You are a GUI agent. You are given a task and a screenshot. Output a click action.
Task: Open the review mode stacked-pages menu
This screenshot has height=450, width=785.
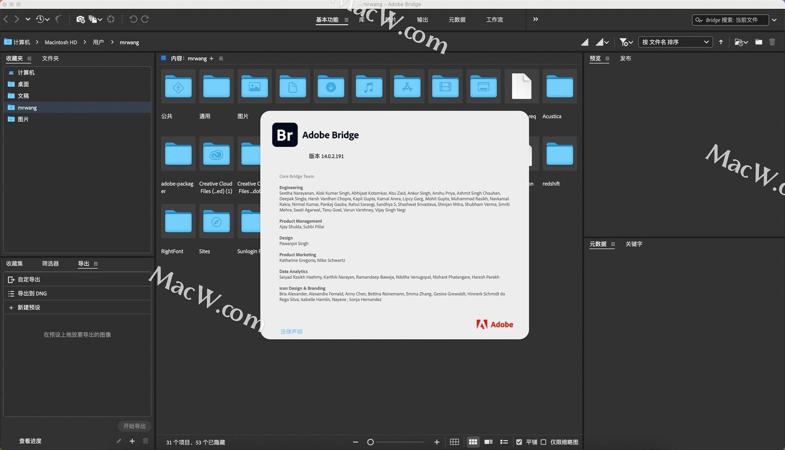point(95,19)
